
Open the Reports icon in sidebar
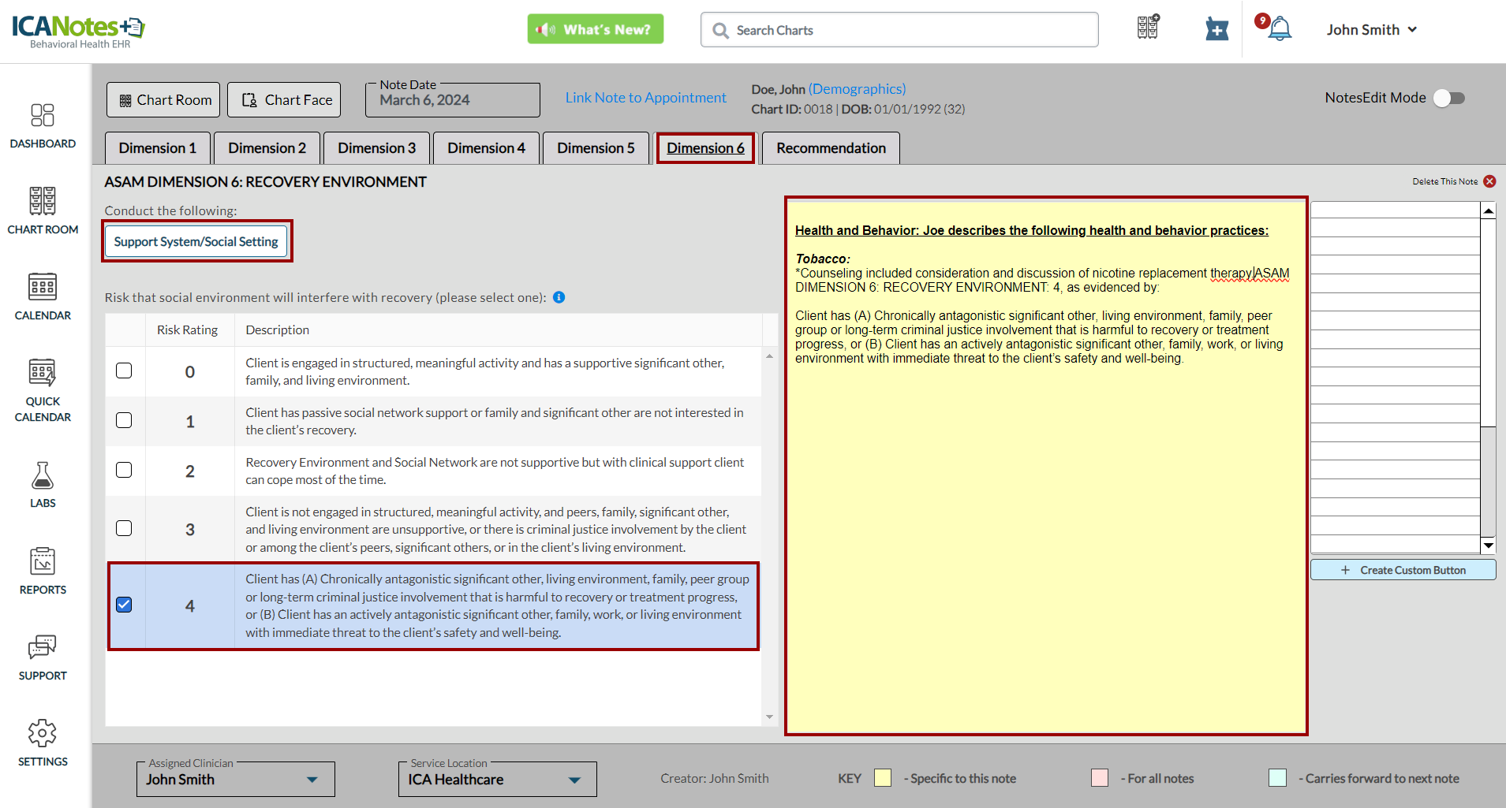(43, 561)
